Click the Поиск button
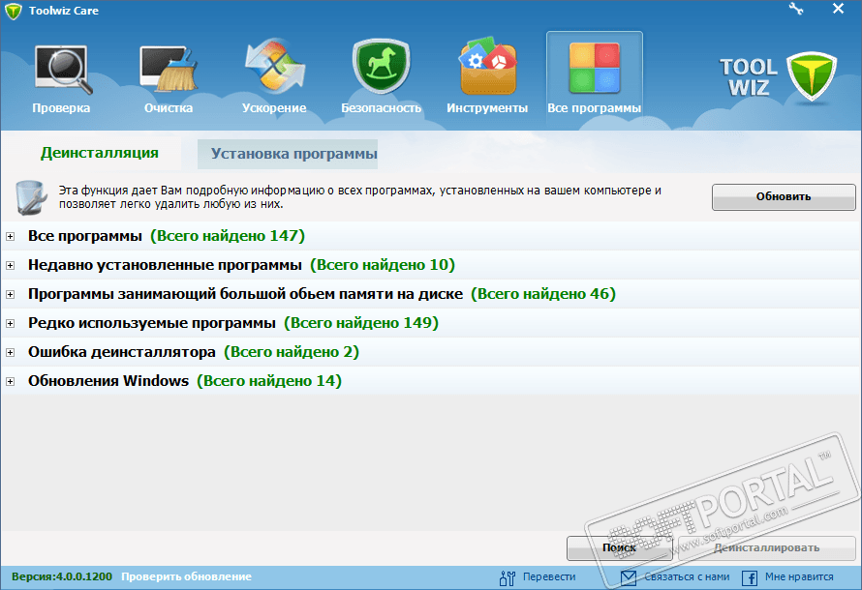This screenshot has height=590, width=862. click(619, 547)
